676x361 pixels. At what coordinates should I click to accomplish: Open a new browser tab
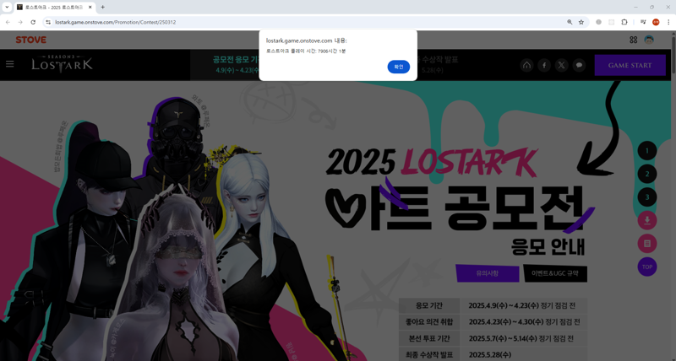(x=102, y=7)
